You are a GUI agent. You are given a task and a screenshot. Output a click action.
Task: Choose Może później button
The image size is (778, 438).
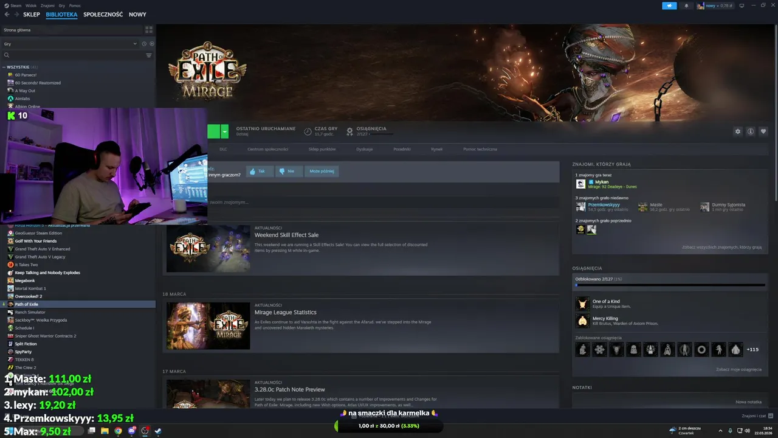click(322, 172)
